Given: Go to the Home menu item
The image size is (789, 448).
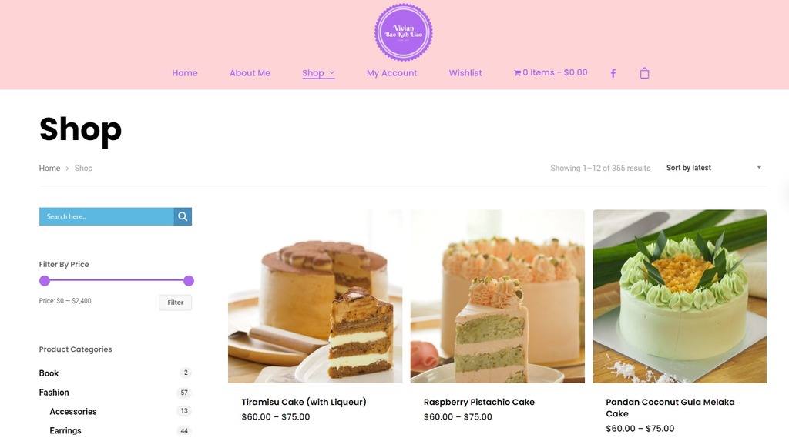Looking at the screenshot, I should [x=185, y=73].
